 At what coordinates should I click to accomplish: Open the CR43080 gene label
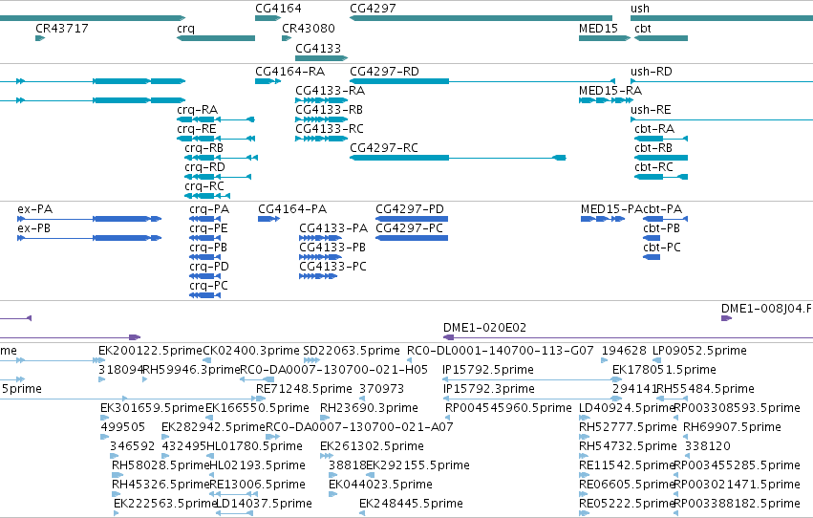309,28
